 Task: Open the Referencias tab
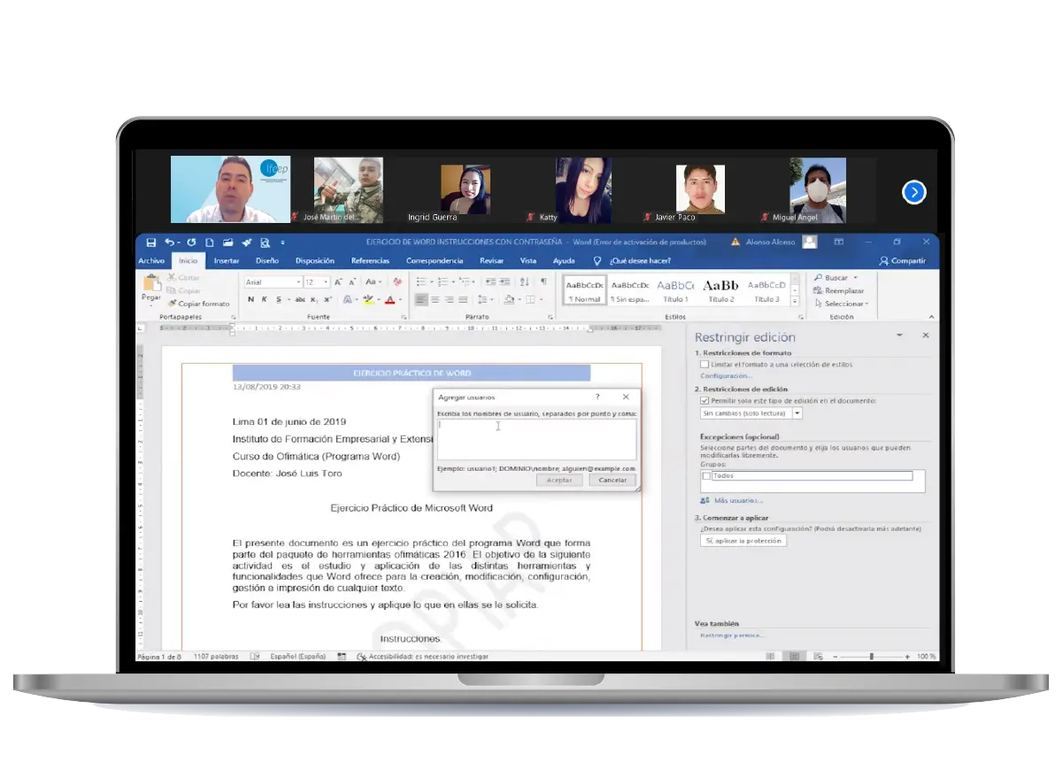[370, 261]
